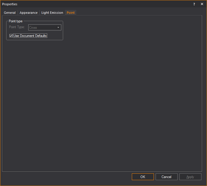
Task: Uncheck the Use Document Defaults checkbox
Action: [x=11, y=36]
